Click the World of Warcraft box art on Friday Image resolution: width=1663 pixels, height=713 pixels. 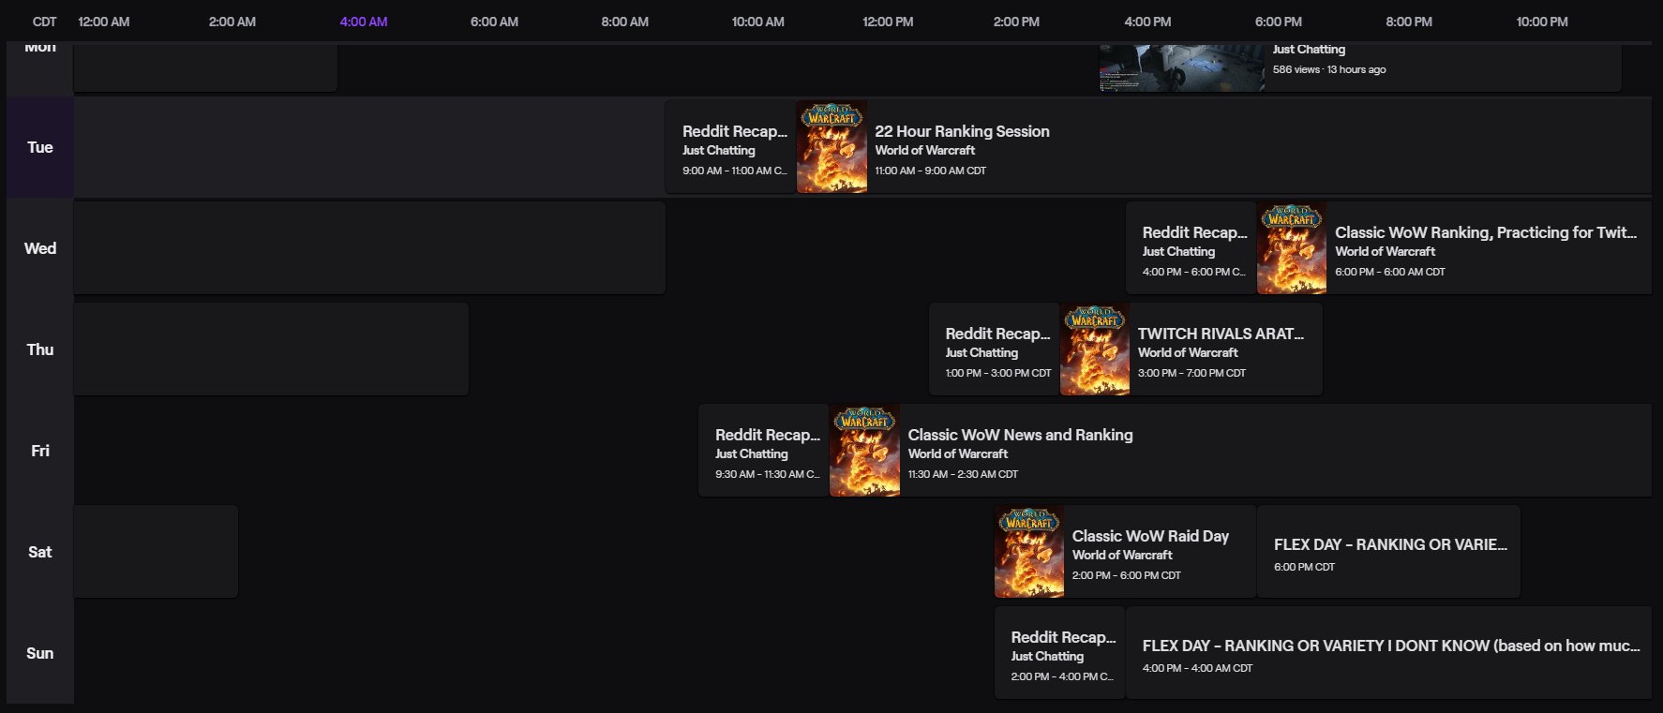[864, 451]
